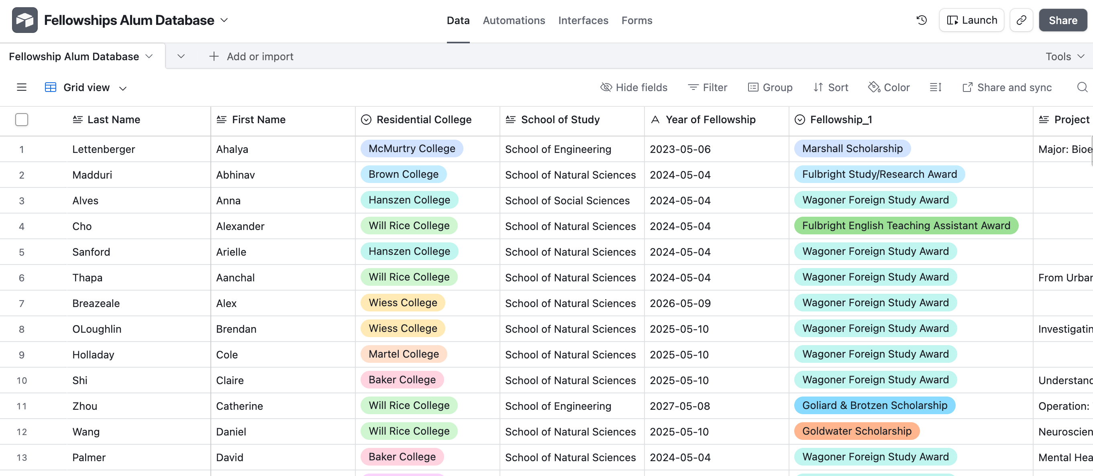Viewport: 1093px width, 476px height.
Task: Expand the tables list chevron
Action: pyautogui.click(x=181, y=56)
